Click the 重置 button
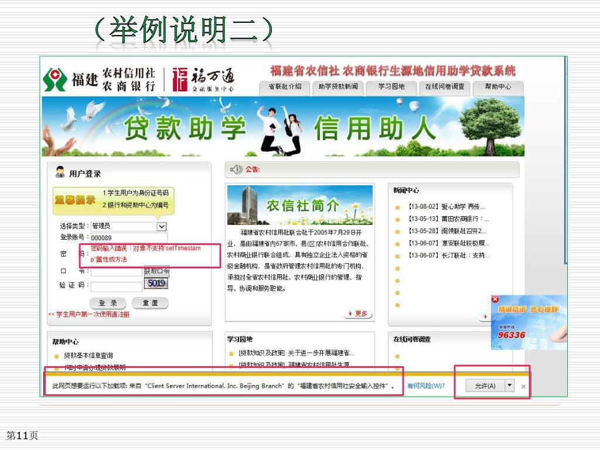 point(150,303)
